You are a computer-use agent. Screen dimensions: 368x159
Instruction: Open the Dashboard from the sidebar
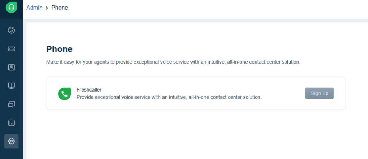(x=11, y=30)
